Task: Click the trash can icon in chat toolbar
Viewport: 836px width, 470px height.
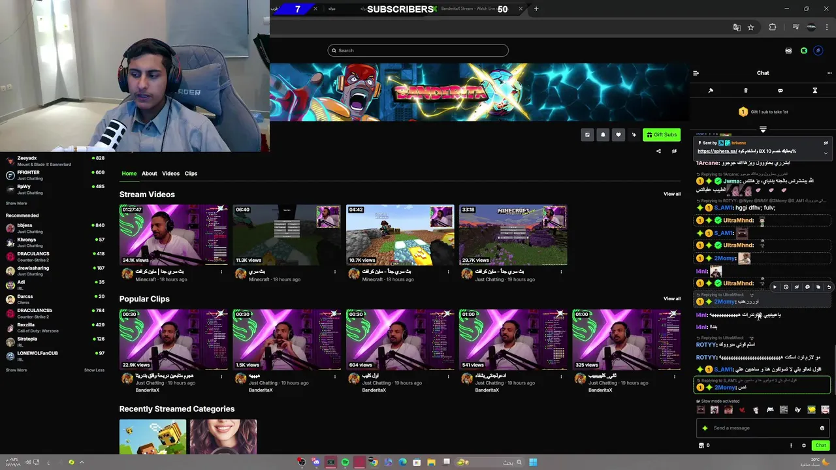Action: (746, 91)
